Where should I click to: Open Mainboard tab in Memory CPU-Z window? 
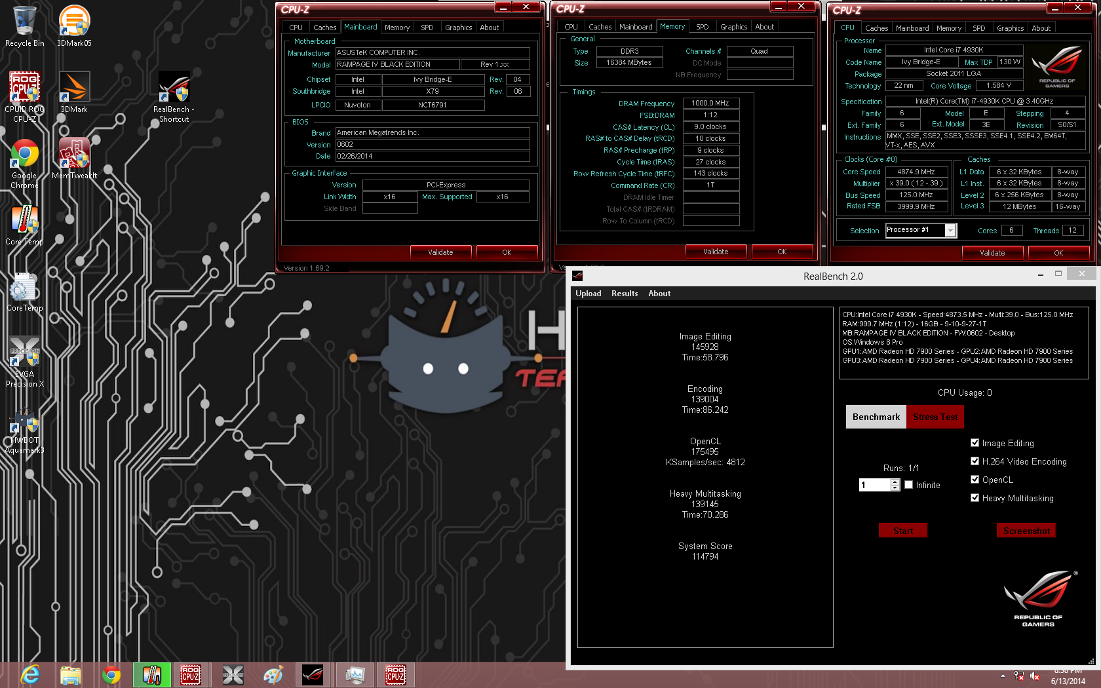[x=636, y=27]
